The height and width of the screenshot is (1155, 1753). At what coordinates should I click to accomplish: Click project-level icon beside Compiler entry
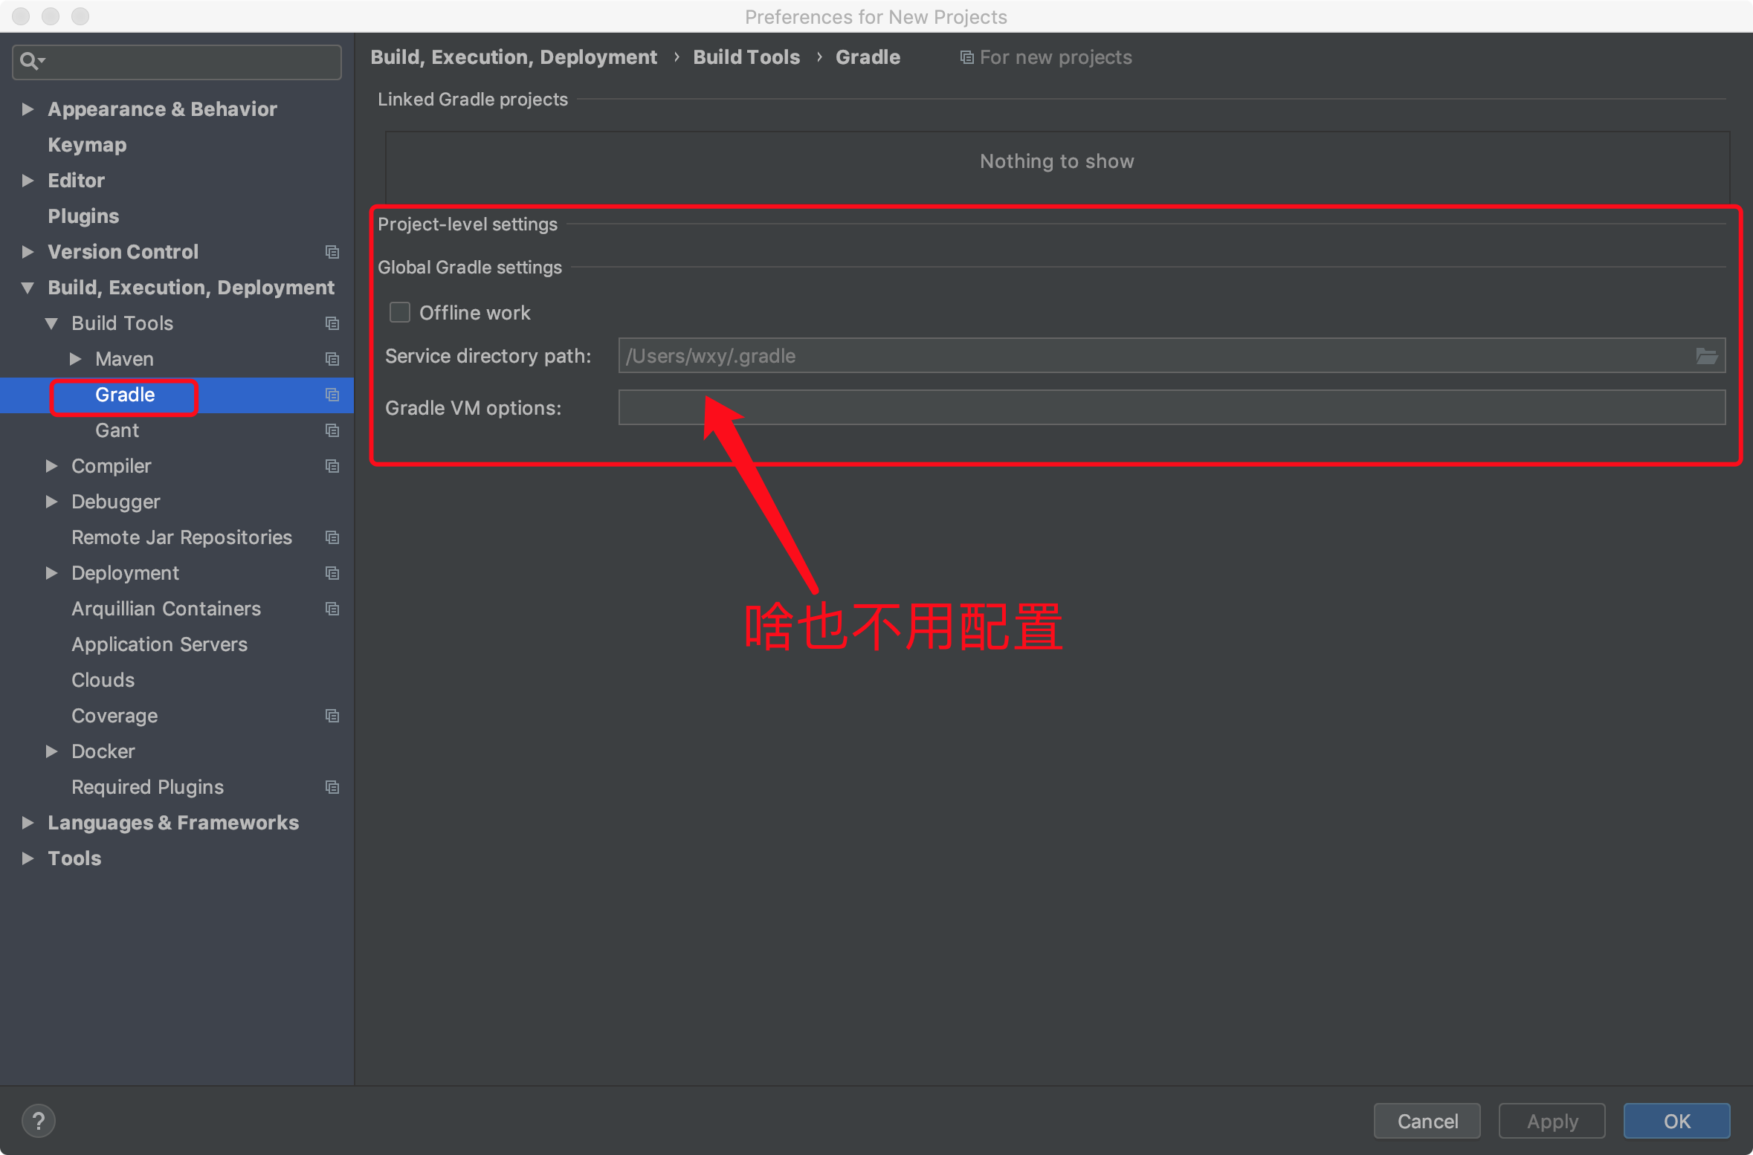(x=332, y=466)
